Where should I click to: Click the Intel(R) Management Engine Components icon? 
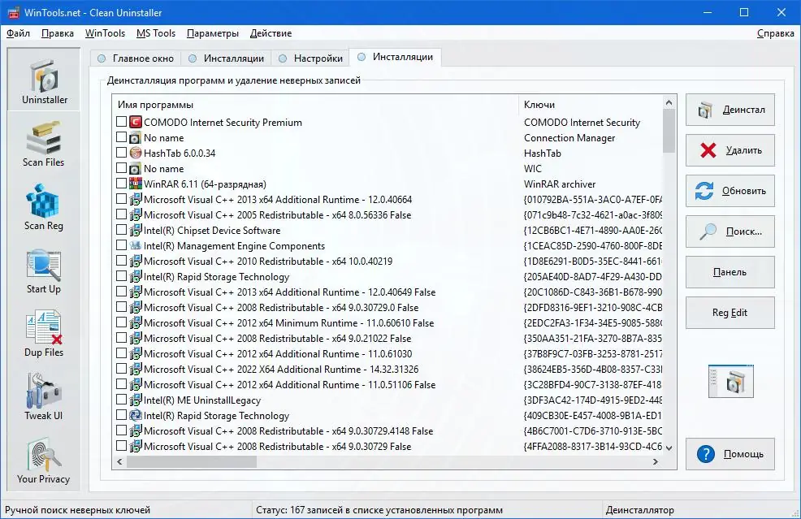[136, 245]
